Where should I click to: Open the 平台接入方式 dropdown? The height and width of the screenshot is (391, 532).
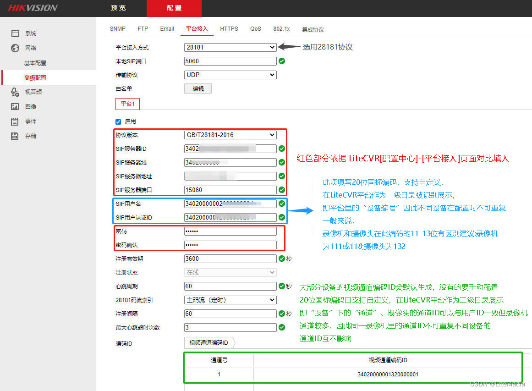(x=230, y=47)
